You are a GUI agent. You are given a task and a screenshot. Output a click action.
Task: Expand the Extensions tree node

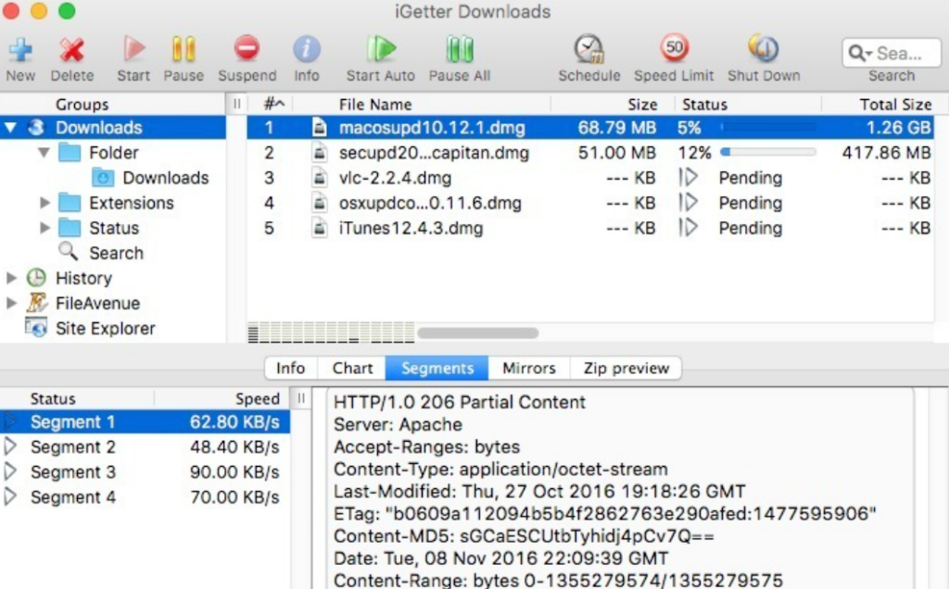click(44, 203)
